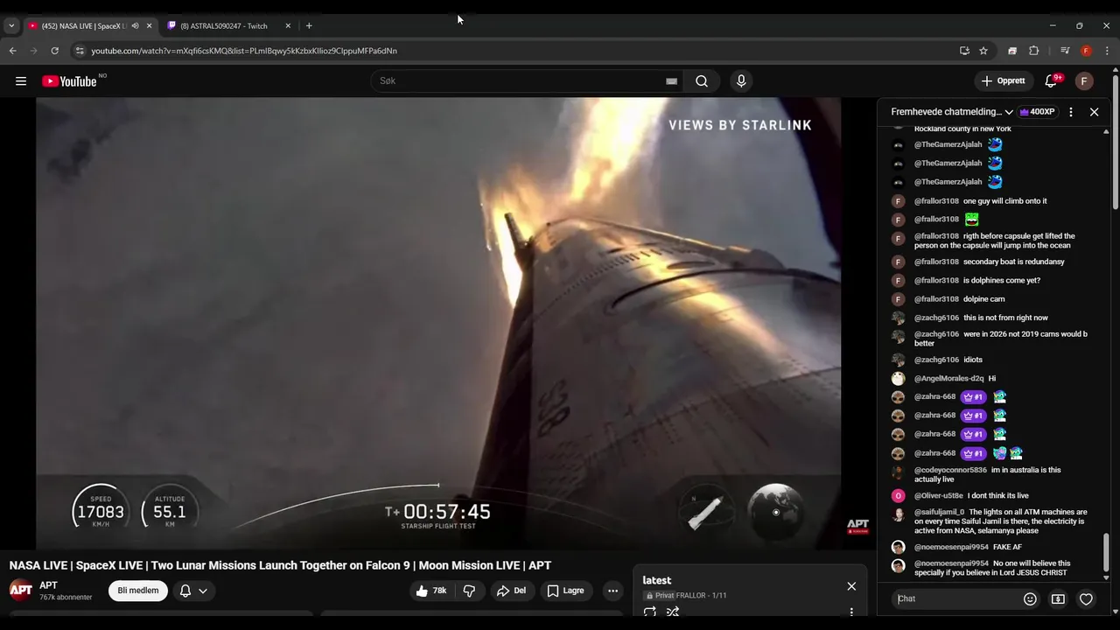The image size is (1120, 630).
Task: Open the APT channel name link
Action: 48,585
